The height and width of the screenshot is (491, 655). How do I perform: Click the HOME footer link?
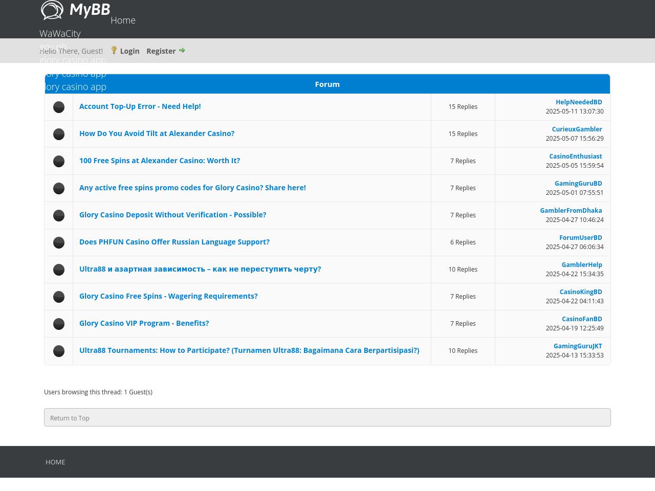tap(55, 462)
